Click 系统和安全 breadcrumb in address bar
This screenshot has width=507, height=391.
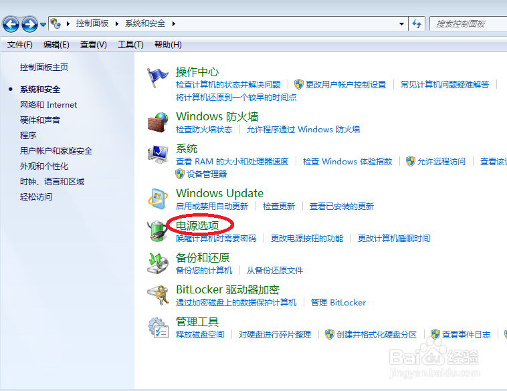pyautogui.click(x=145, y=23)
